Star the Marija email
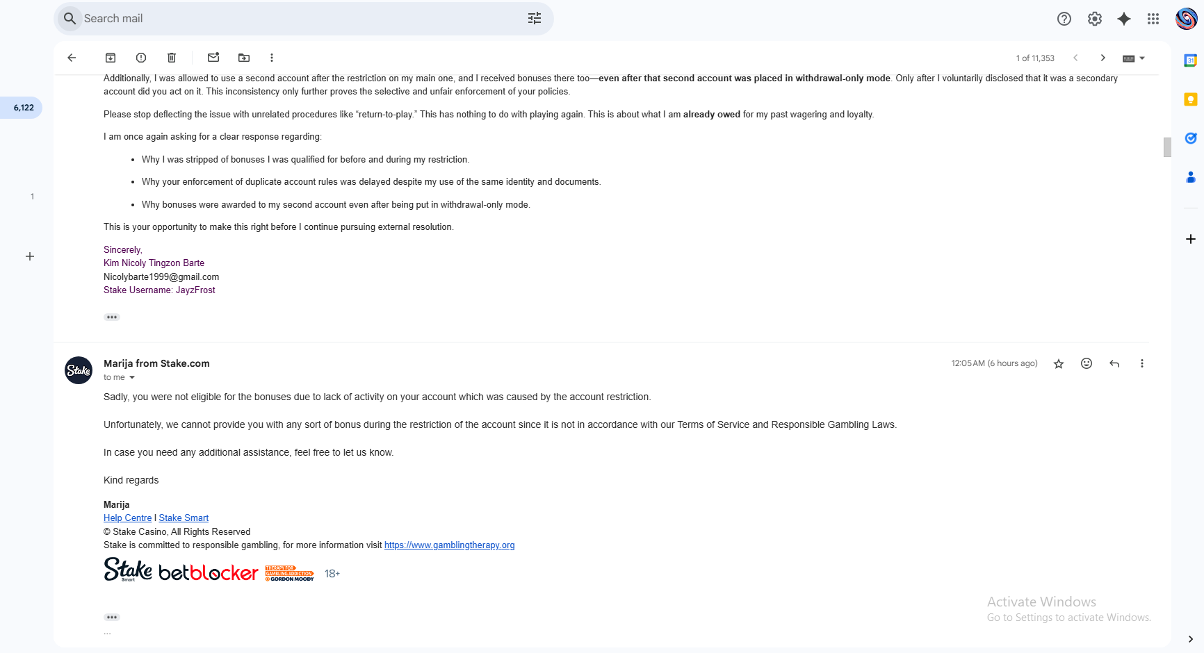Viewport: 1204px width, 653px height. tap(1059, 363)
